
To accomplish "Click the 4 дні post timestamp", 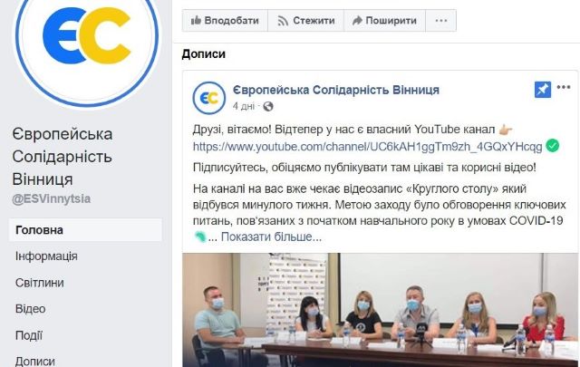I will [244, 107].
